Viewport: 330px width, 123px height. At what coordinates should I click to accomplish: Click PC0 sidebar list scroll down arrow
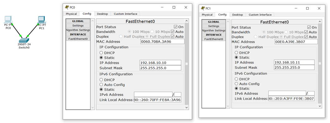coord(93,107)
